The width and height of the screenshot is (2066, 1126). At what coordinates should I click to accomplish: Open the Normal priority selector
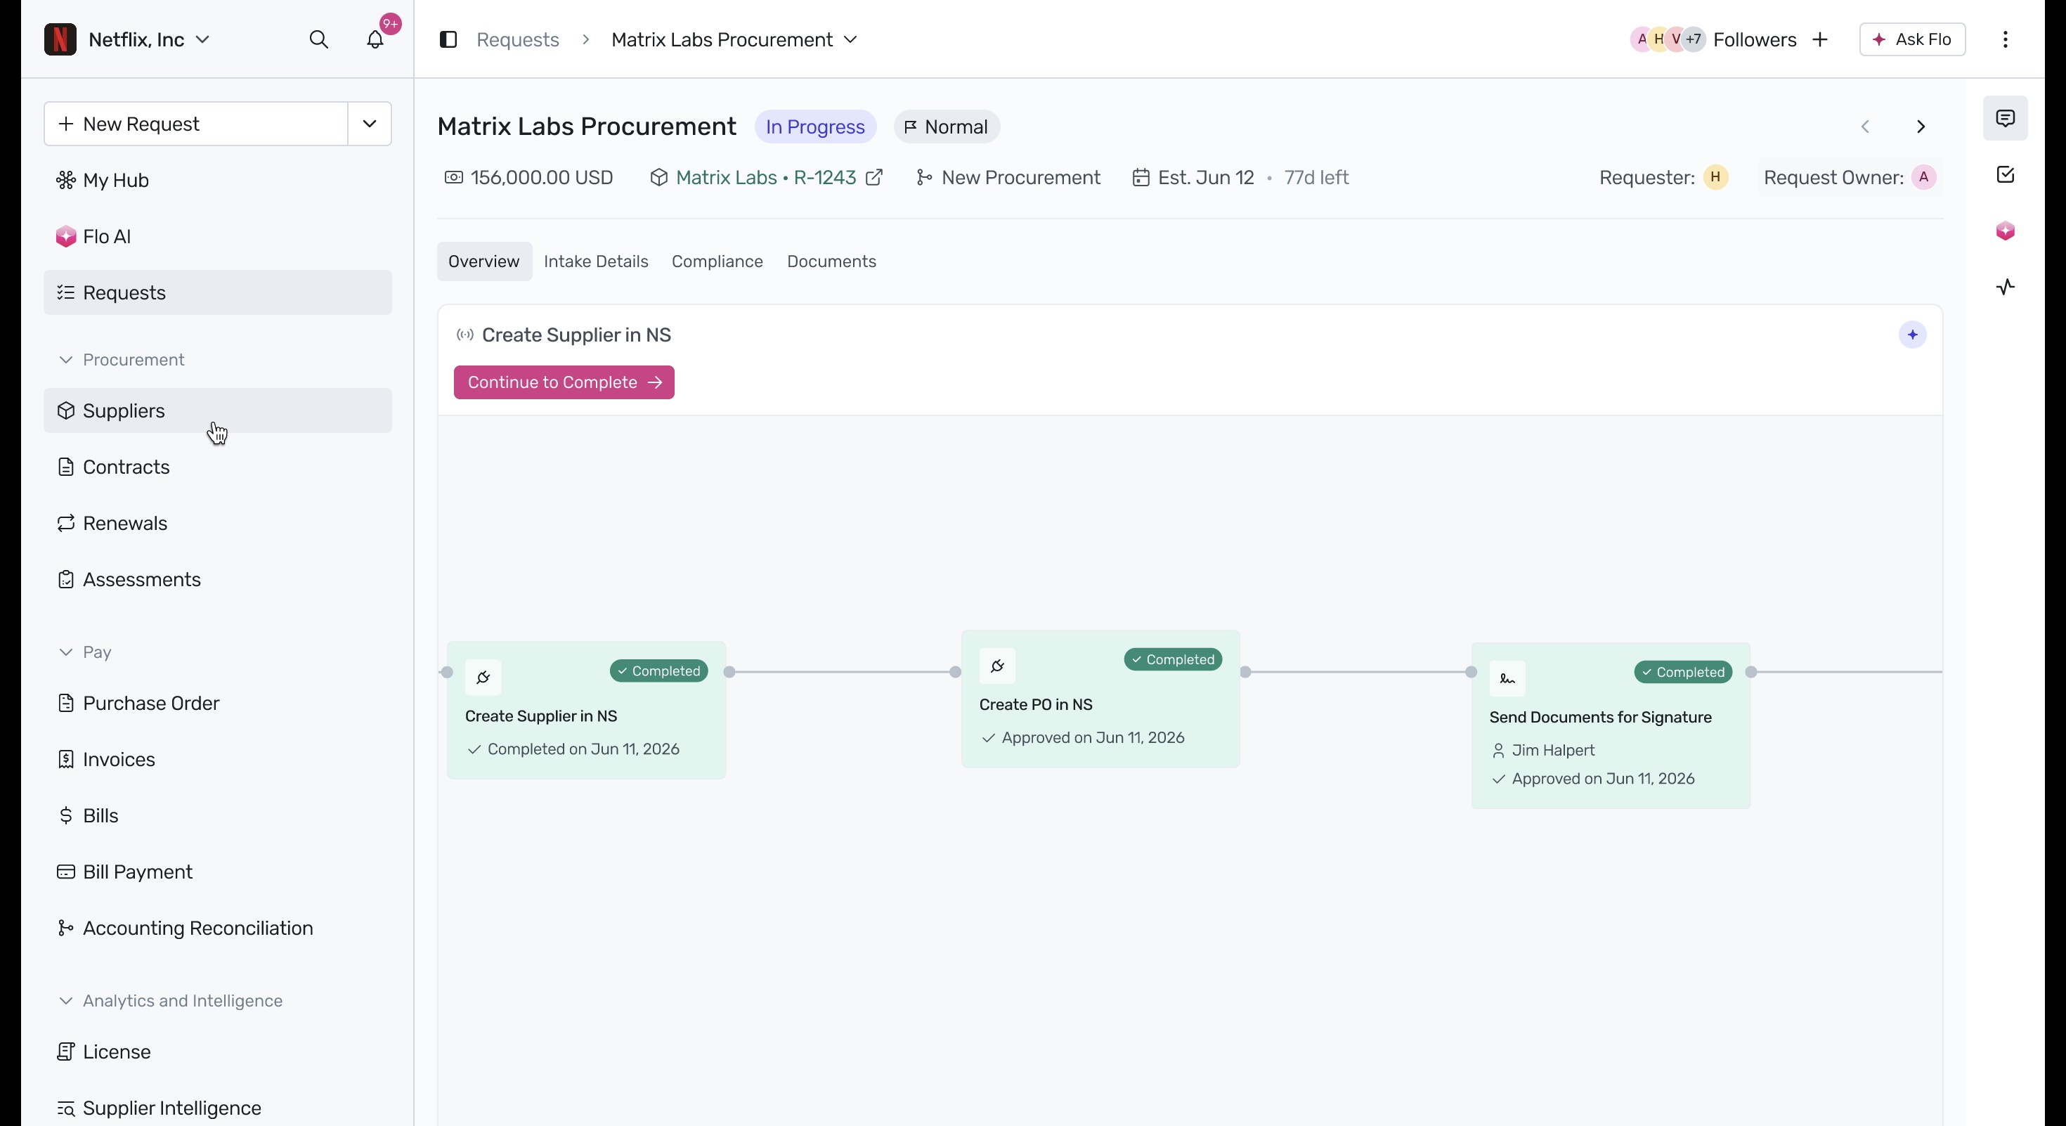(947, 127)
